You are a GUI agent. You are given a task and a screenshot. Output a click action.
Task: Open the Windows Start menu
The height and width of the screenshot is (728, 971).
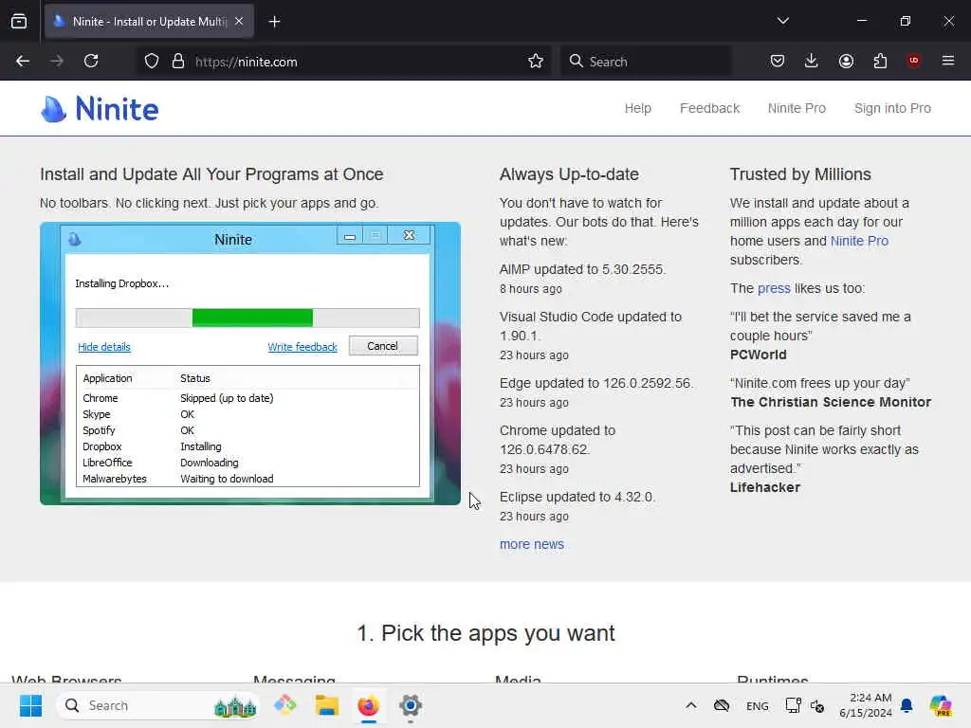coord(30,705)
